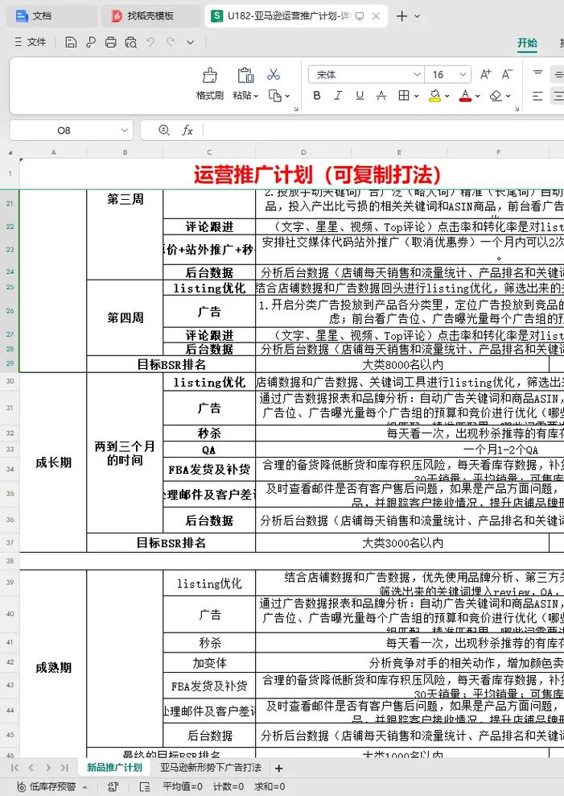The height and width of the screenshot is (796, 564).
Task: Click the Select All corner triangle
Action: tap(10, 151)
